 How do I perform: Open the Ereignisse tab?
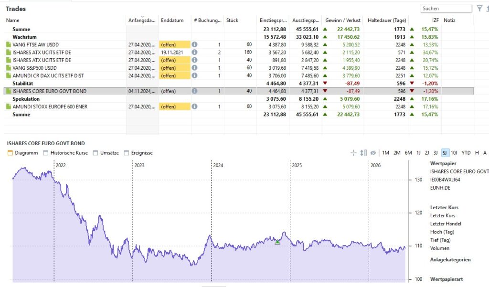point(138,153)
